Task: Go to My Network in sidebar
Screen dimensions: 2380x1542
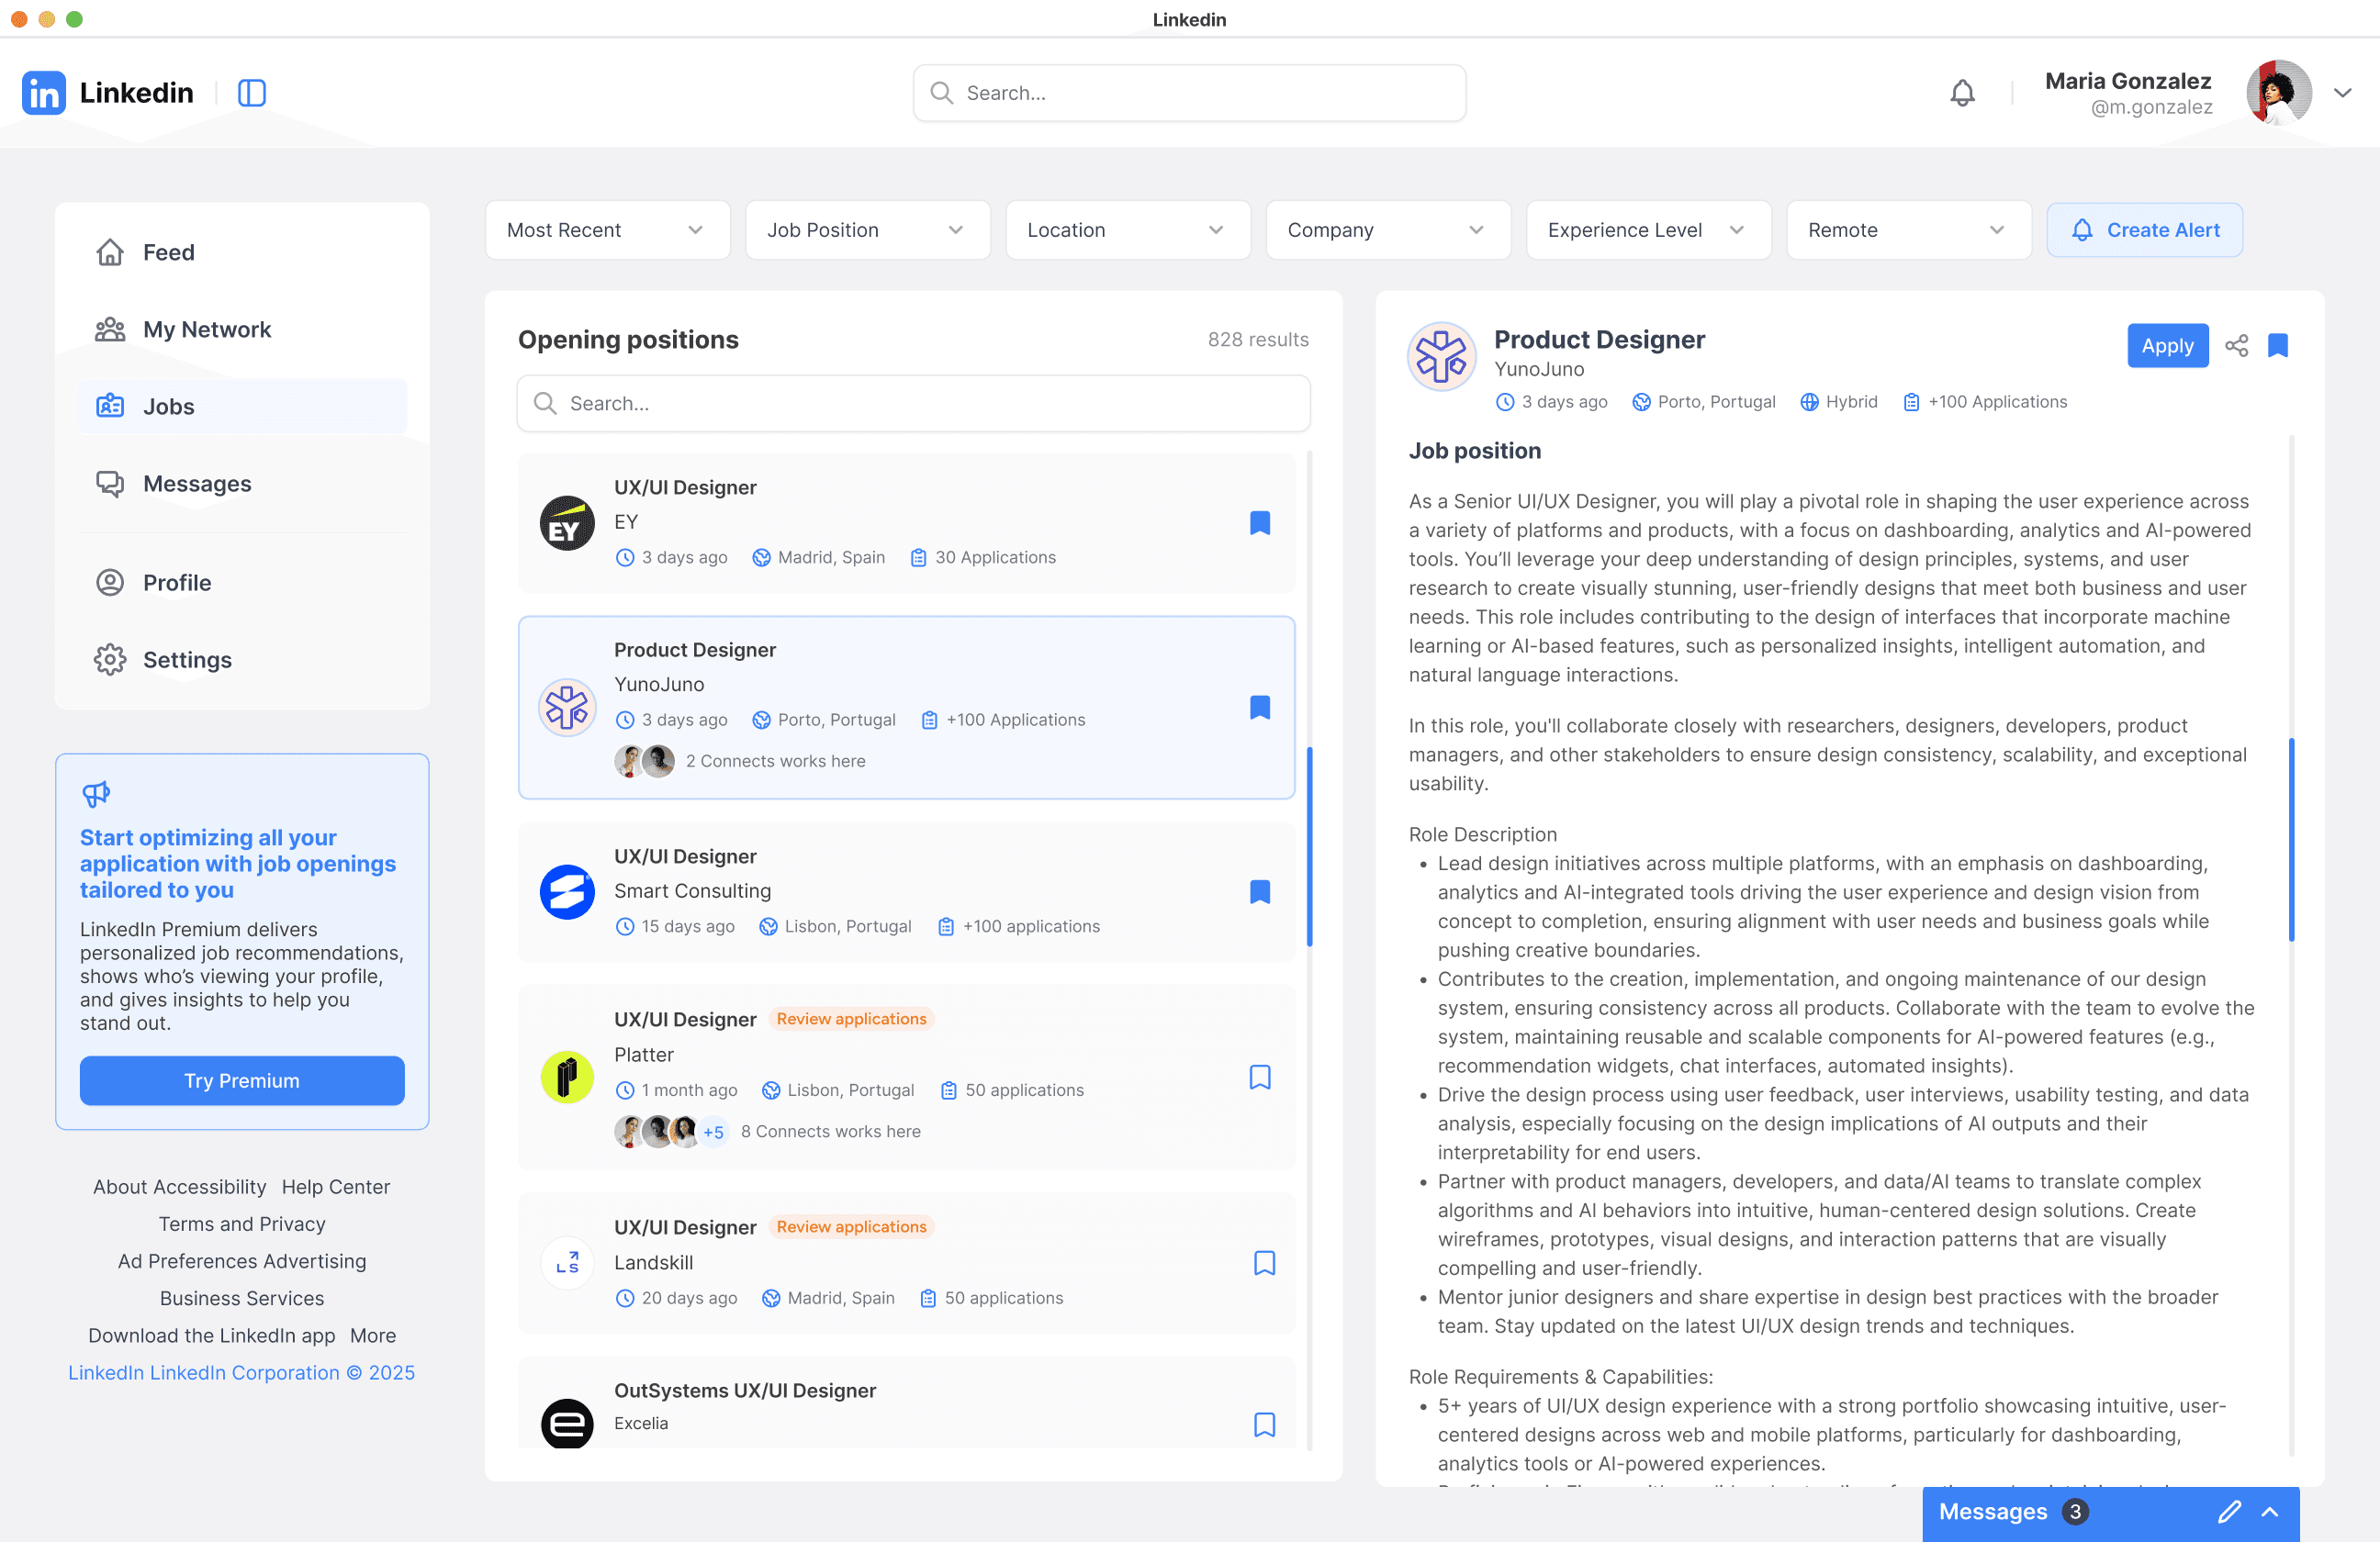Action: pyautogui.click(x=206, y=329)
